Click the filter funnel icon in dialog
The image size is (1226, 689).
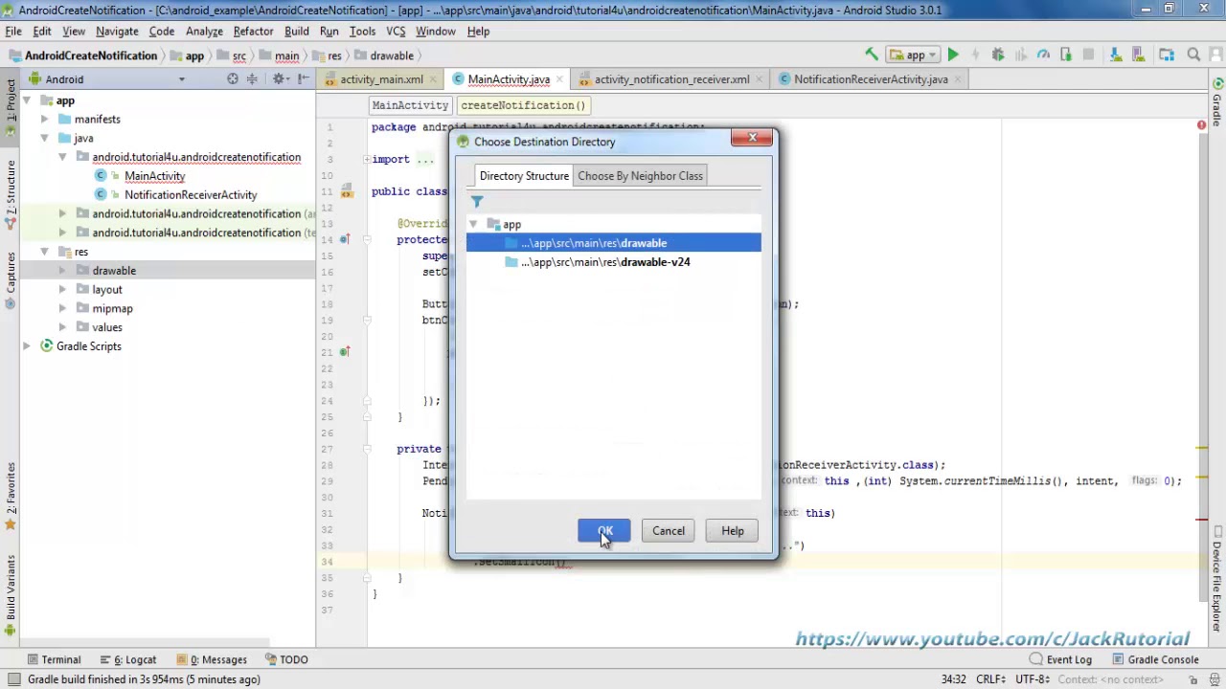pyautogui.click(x=477, y=201)
